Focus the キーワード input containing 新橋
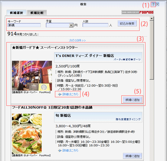Image resolution: width=167 pixels, height=161 pixels. tap(24, 25)
